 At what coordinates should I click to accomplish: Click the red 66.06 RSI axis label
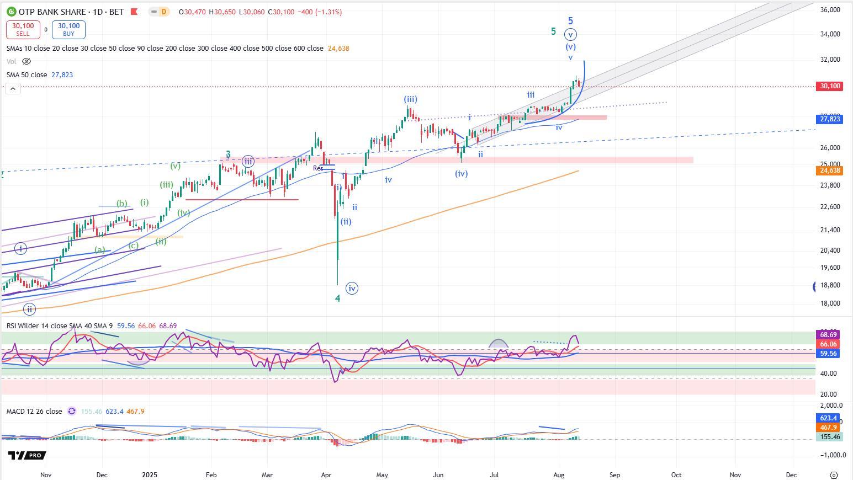click(828, 344)
